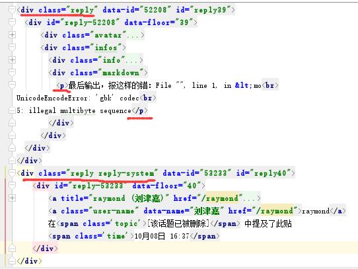Collapse the reply-52208 div fold marker
The height and width of the screenshot is (269, 358).
pos(12,22)
